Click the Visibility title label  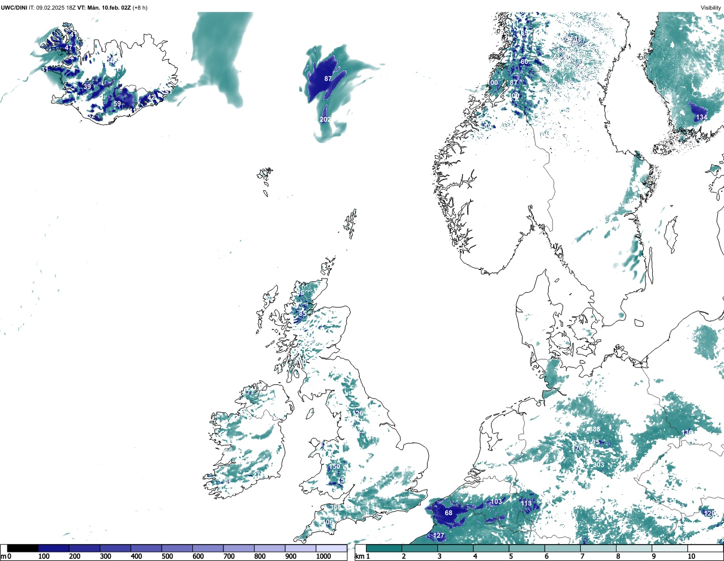tap(711, 7)
